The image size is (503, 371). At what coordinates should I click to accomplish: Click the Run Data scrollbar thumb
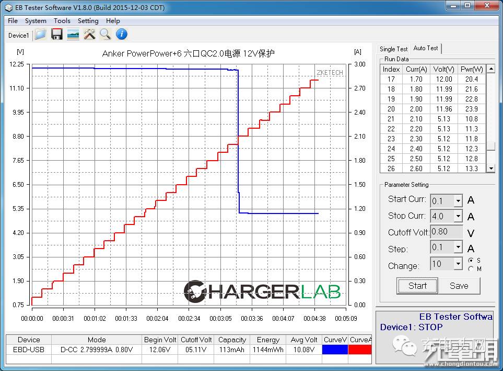(x=491, y=145)
